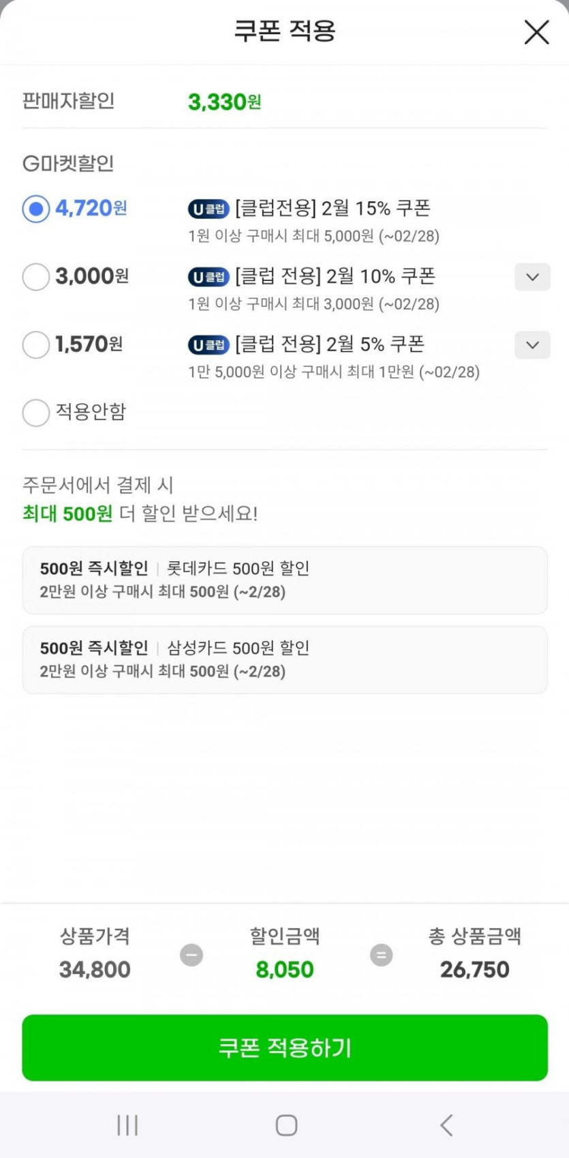Screen dimensions: 569x1158
Task: Close the coupon apply dialog with X
Action: [x=536, y=32]
